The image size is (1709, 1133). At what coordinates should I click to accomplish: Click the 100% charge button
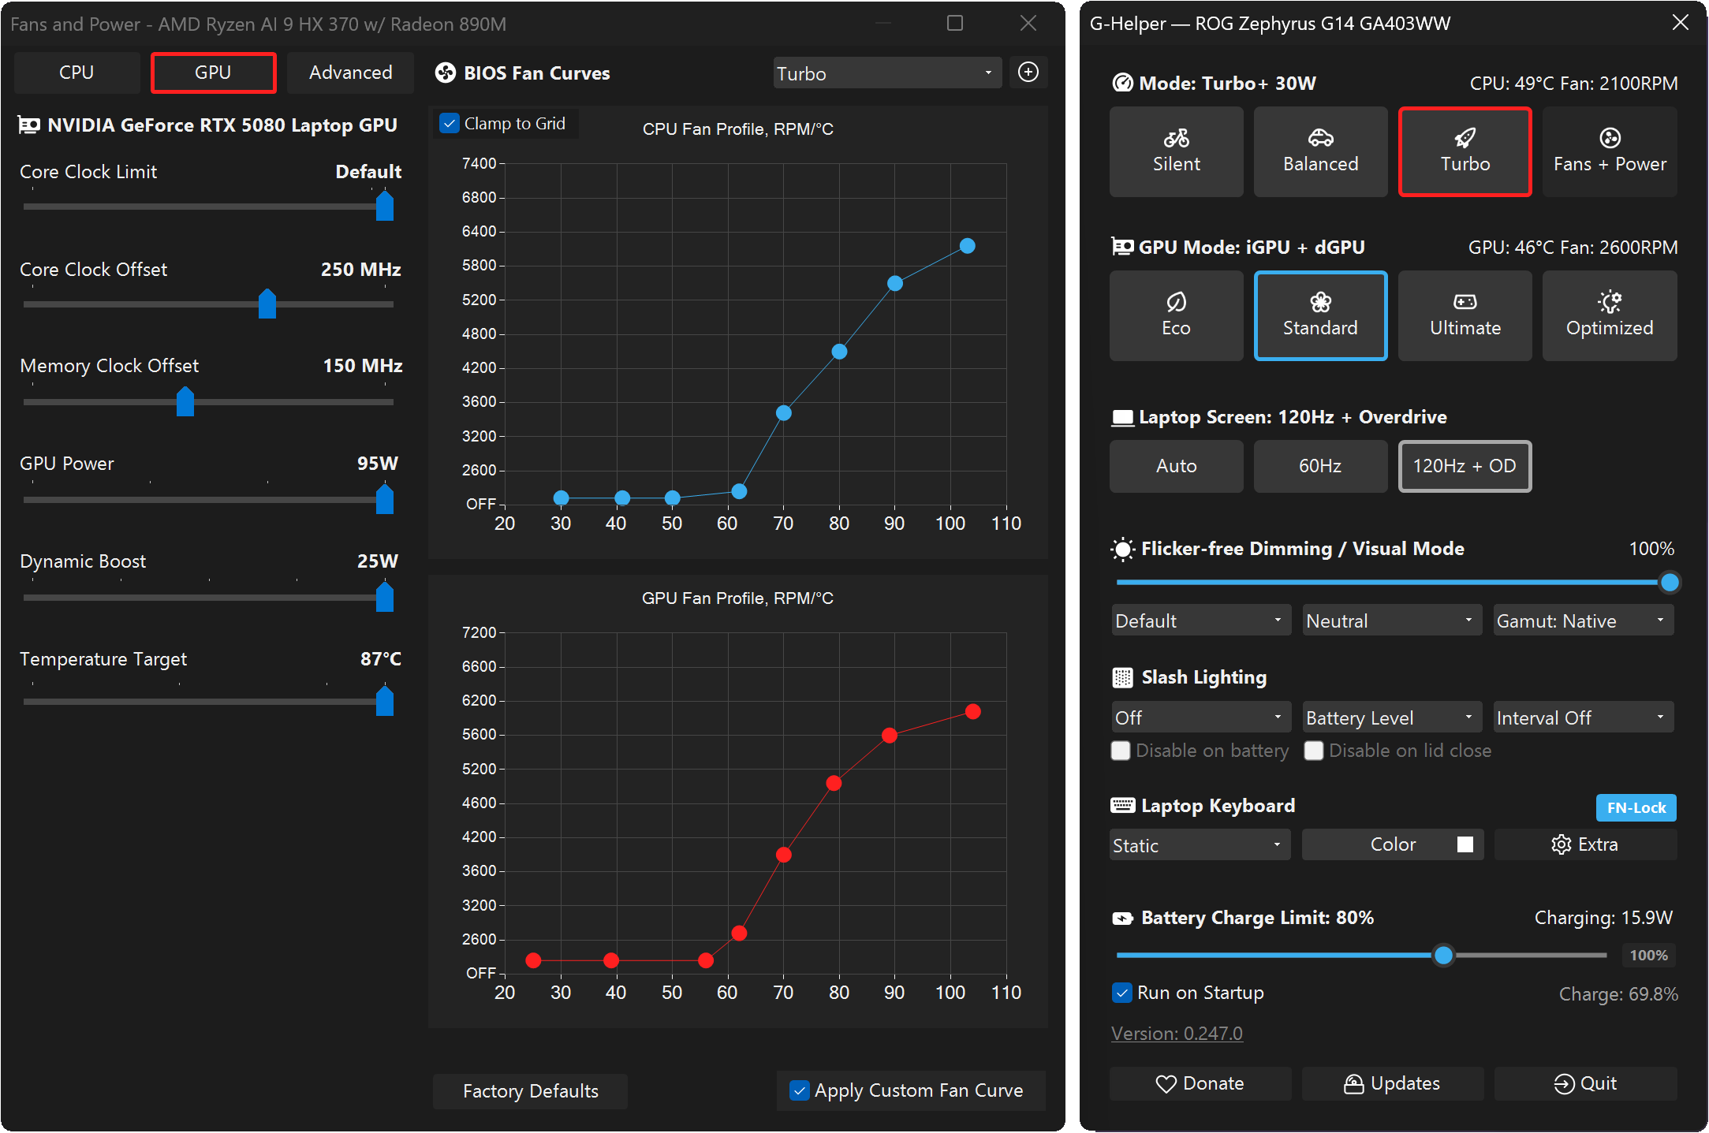1648,955
